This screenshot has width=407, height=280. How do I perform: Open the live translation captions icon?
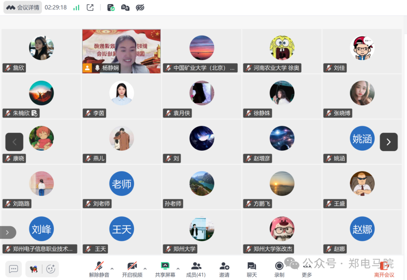pos(125,8)
